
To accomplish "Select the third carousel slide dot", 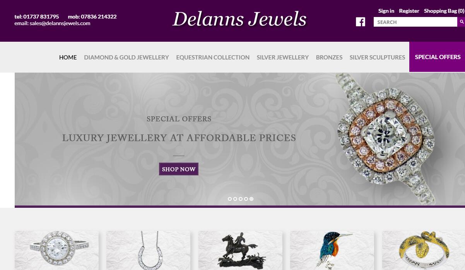I will [x=241, y=199].
